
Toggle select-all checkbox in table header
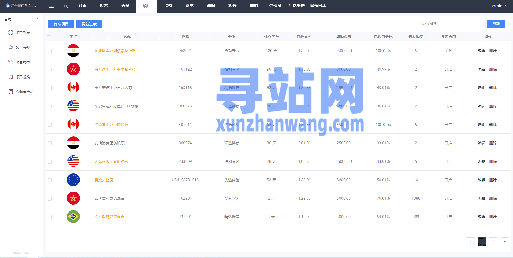(49, 37)
